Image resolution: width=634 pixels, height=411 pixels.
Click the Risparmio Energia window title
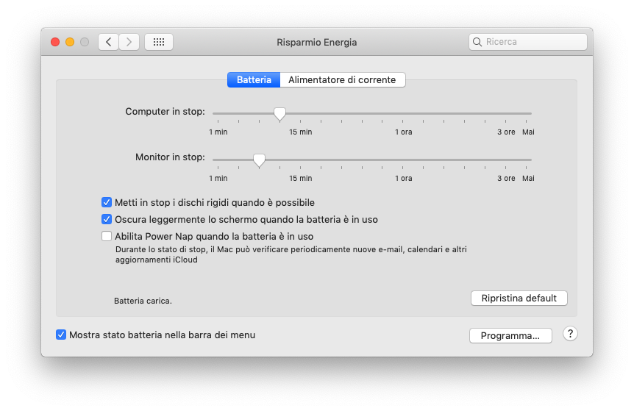316,42
